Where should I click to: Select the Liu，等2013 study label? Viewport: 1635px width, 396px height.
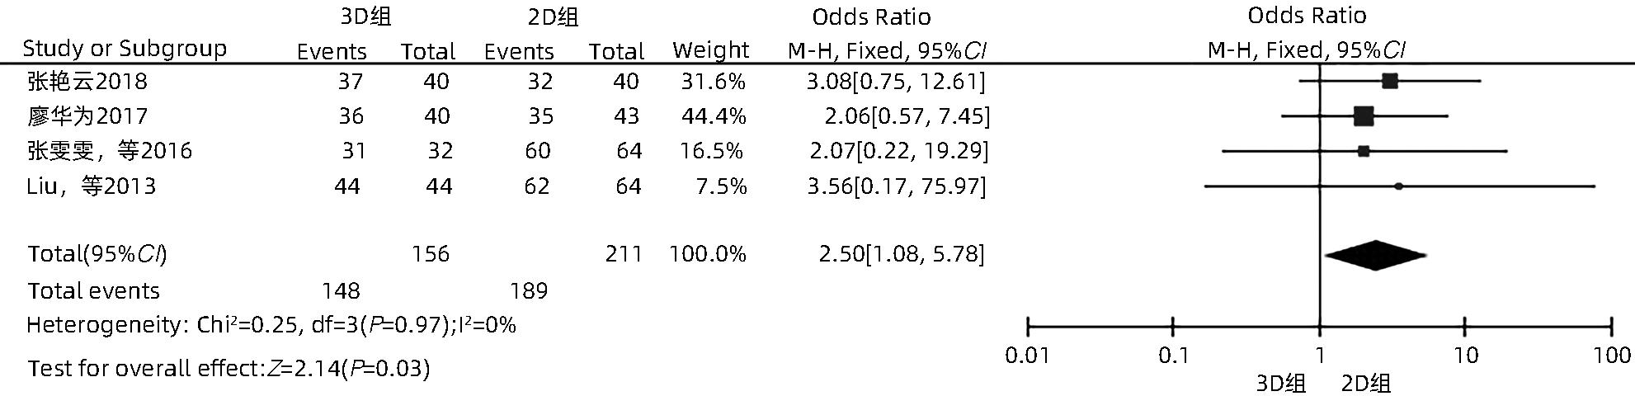[x=92, y=186]
